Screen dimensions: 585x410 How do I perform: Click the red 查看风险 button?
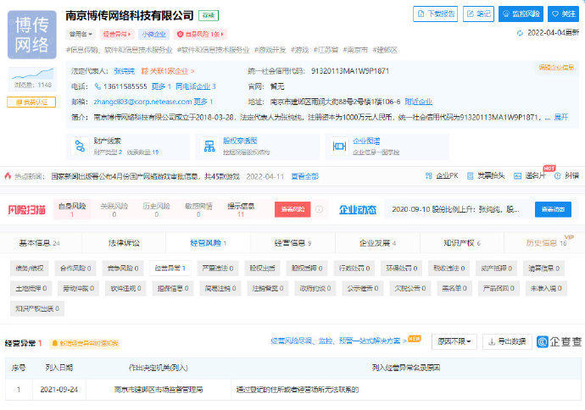[292, 209]
